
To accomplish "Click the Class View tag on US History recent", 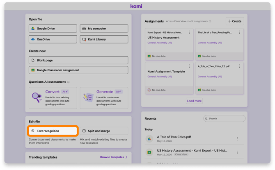I will [181, 154].
